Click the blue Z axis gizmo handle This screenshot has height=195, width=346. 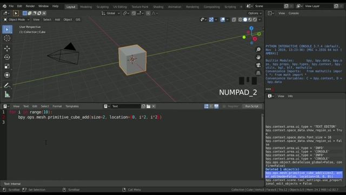(251, 28)
